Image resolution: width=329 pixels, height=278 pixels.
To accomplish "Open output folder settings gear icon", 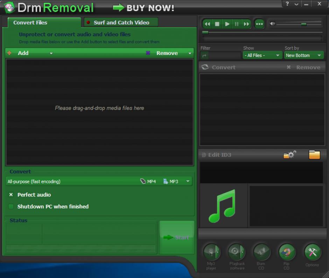I will pyautogui.click(x=290, y=154).
